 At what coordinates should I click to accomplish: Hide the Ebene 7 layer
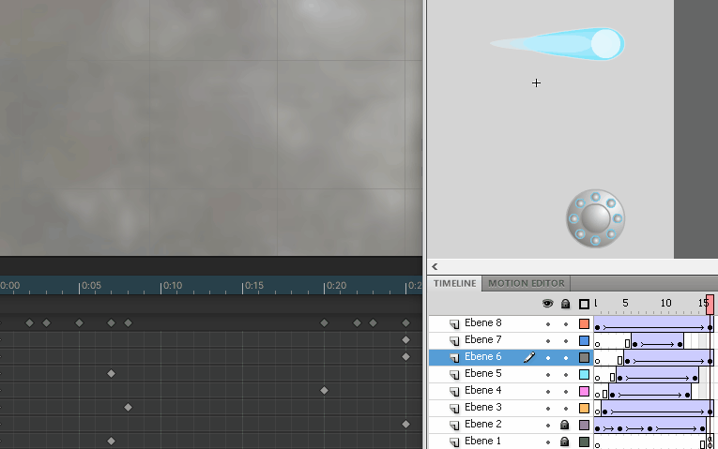[x=548, y=341]
